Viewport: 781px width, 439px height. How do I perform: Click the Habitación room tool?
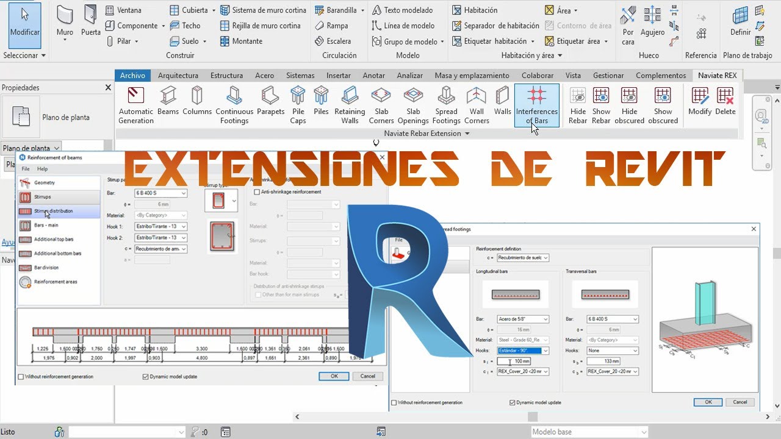[x=475, y=10]
